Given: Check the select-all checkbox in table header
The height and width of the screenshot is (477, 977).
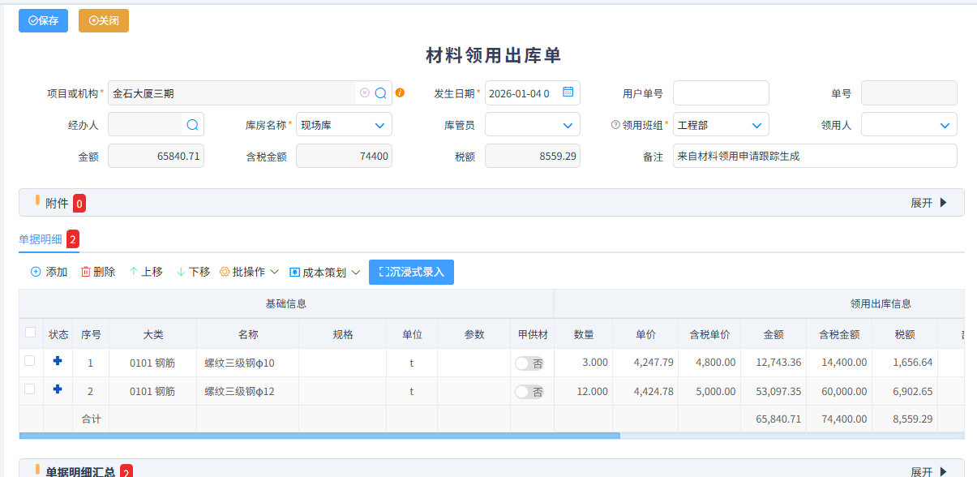Looking at the screenshot, I should point(30,333).
